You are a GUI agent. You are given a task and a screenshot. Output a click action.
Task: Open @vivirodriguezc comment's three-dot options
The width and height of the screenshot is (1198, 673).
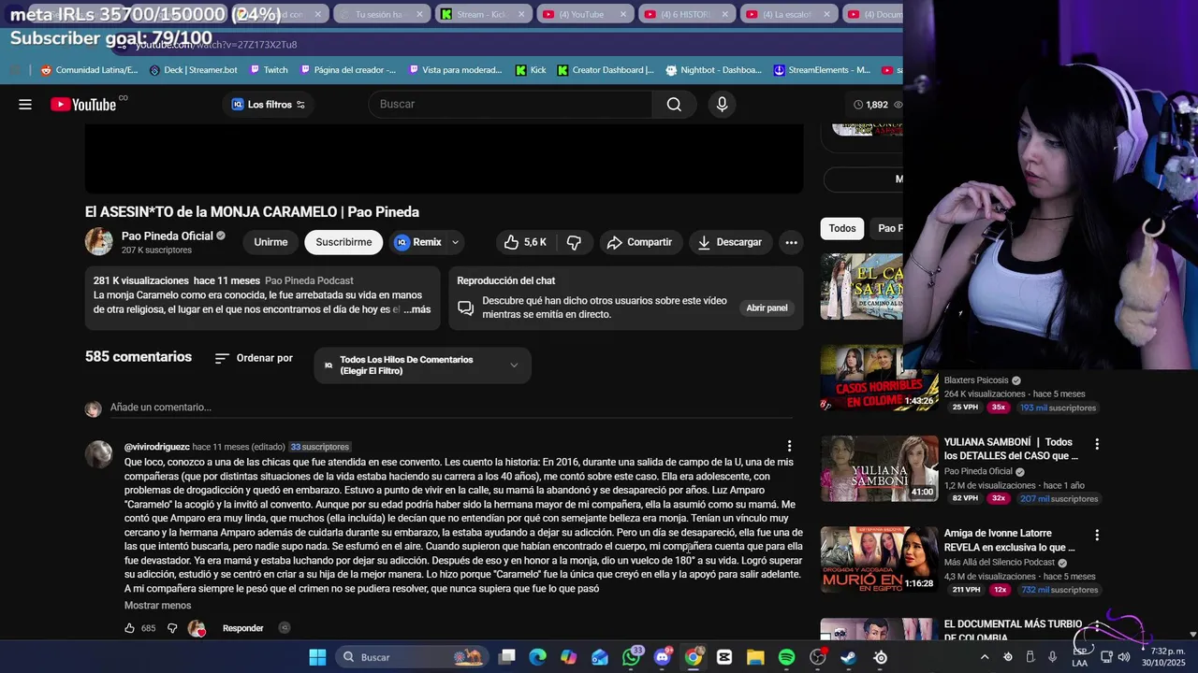click(789, 447)
